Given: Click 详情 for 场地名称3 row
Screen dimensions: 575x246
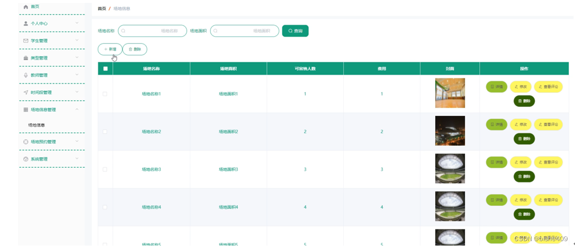Looking at the screenshot, I should tap(497, 162).
